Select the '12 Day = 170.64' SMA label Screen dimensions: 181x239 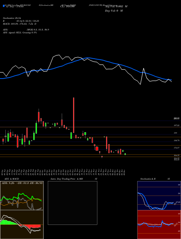tap(14, 7)
